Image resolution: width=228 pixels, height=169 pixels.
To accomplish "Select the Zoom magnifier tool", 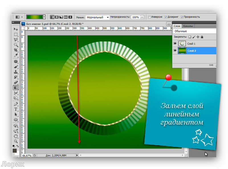I will [16, 141].
